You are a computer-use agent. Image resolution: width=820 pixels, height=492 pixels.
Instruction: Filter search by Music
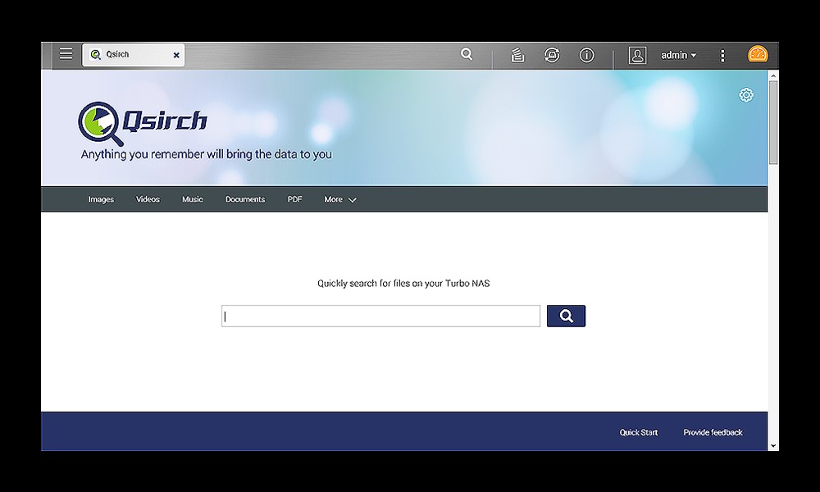point(193,199)
